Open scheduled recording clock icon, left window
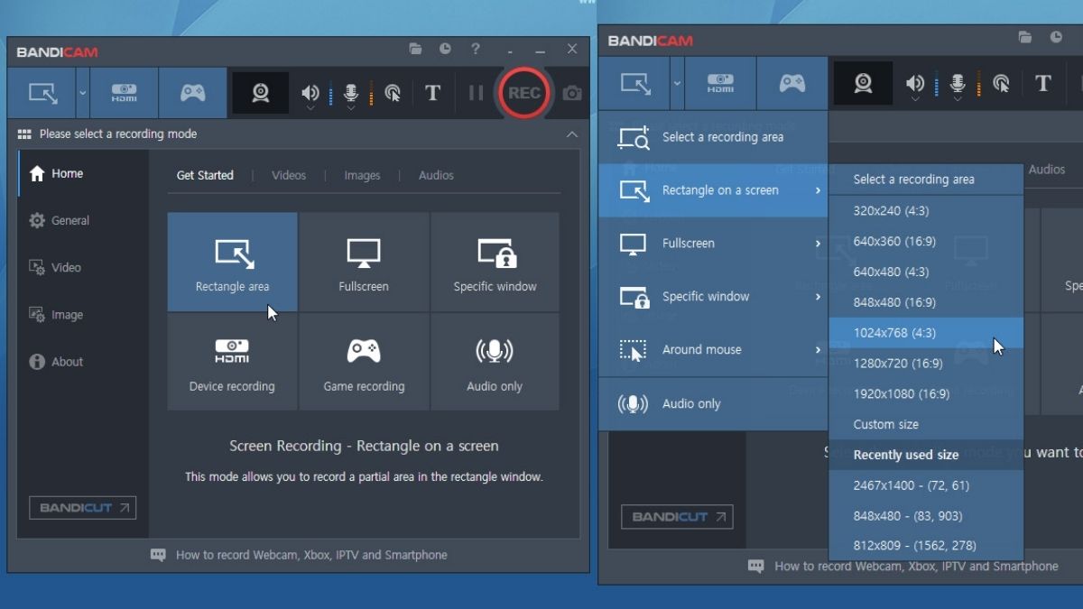 click(x=446, y=49)
